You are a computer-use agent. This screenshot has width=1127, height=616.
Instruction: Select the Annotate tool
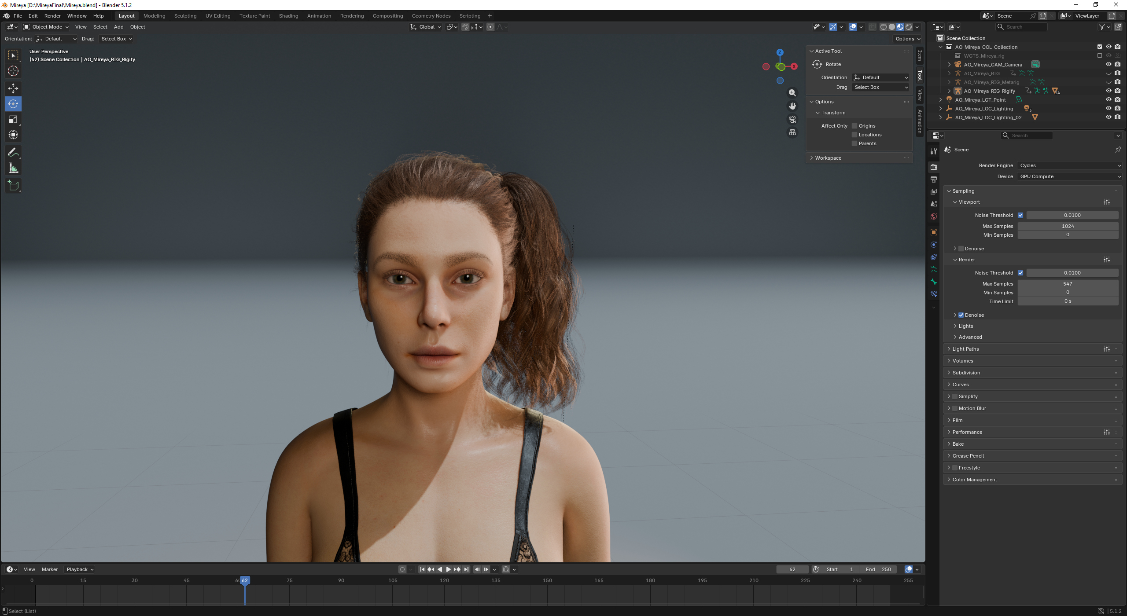tap(13, 153)
